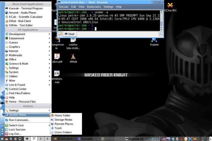Image resolution: width=212 pixels, height=141 pixels.
Task: Open the Switch User submenu
Action: click(x=28, y=125)
